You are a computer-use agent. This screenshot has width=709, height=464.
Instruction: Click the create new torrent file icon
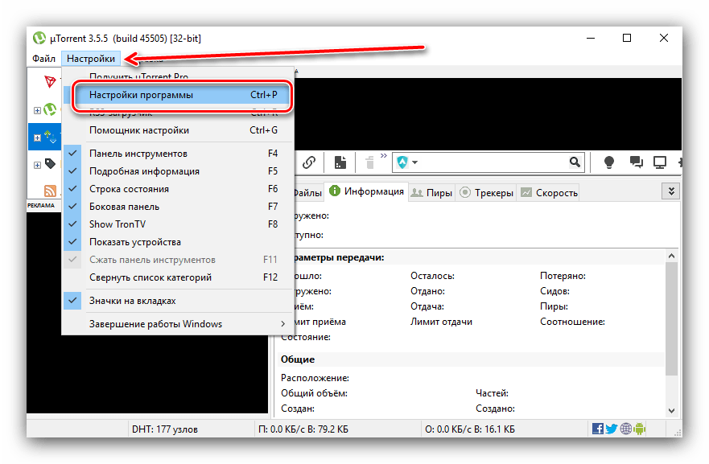340,162
